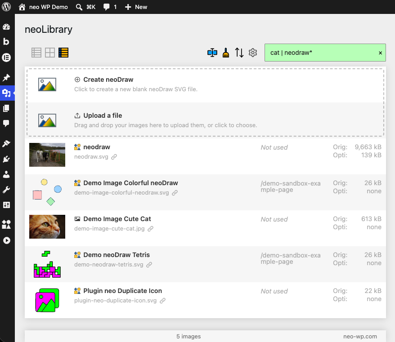This screenshot has width=395, height=342.
Task: Click filename neodraw.svg
Action: tap(91, 157)
